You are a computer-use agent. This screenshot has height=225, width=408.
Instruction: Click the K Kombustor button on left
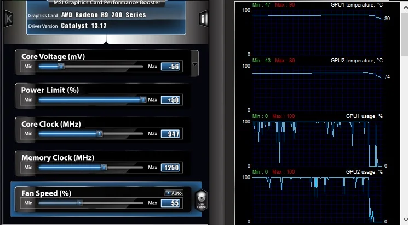pyautogui.click(x=9, y=19)
